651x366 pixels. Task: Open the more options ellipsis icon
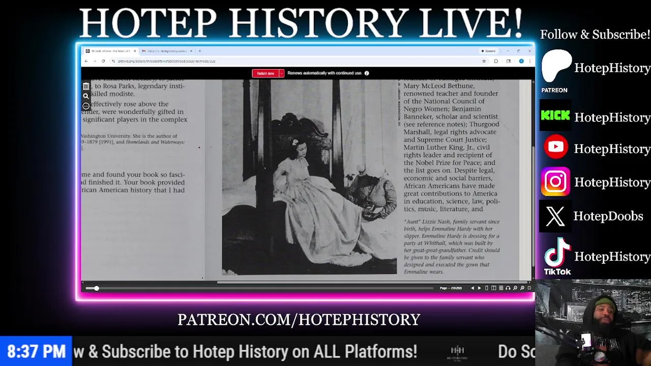coord(86,106)
